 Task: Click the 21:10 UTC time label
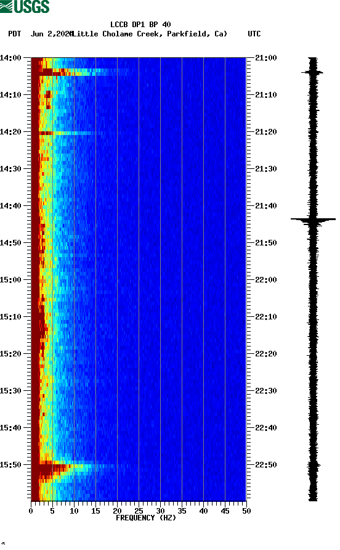266,95
